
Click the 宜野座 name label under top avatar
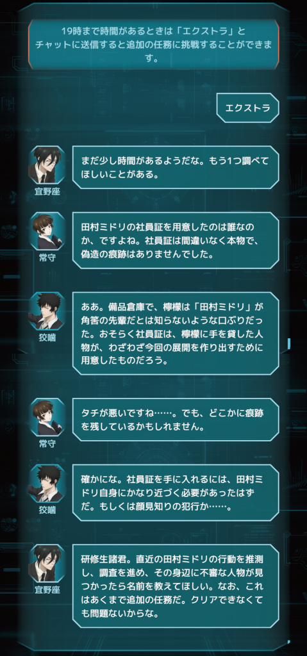pos(47,192)
